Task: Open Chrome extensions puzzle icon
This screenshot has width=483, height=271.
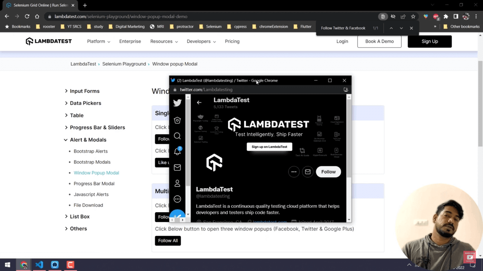Action: [x=446, y=17]
